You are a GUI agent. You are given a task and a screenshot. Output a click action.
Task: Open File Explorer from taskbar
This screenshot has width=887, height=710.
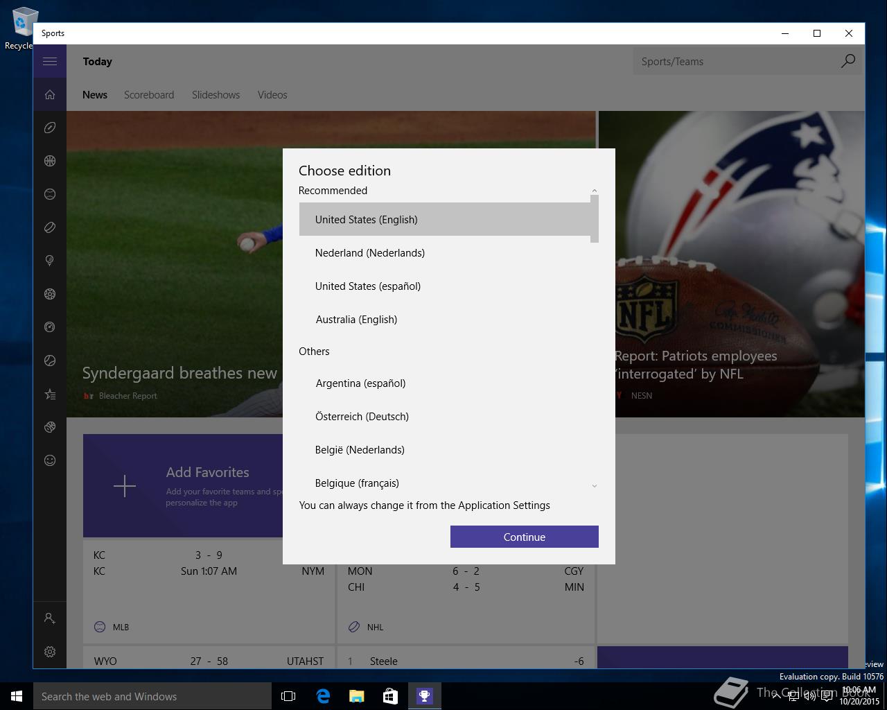[x=357, y=696]
